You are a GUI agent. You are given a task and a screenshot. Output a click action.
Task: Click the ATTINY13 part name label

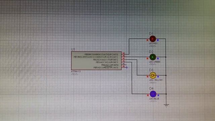click(76, 72)
